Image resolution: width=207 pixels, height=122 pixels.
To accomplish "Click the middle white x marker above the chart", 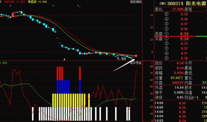I will (53, 6).
